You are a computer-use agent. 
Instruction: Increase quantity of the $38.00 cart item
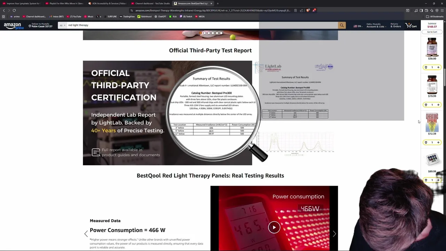coord(438,67)
